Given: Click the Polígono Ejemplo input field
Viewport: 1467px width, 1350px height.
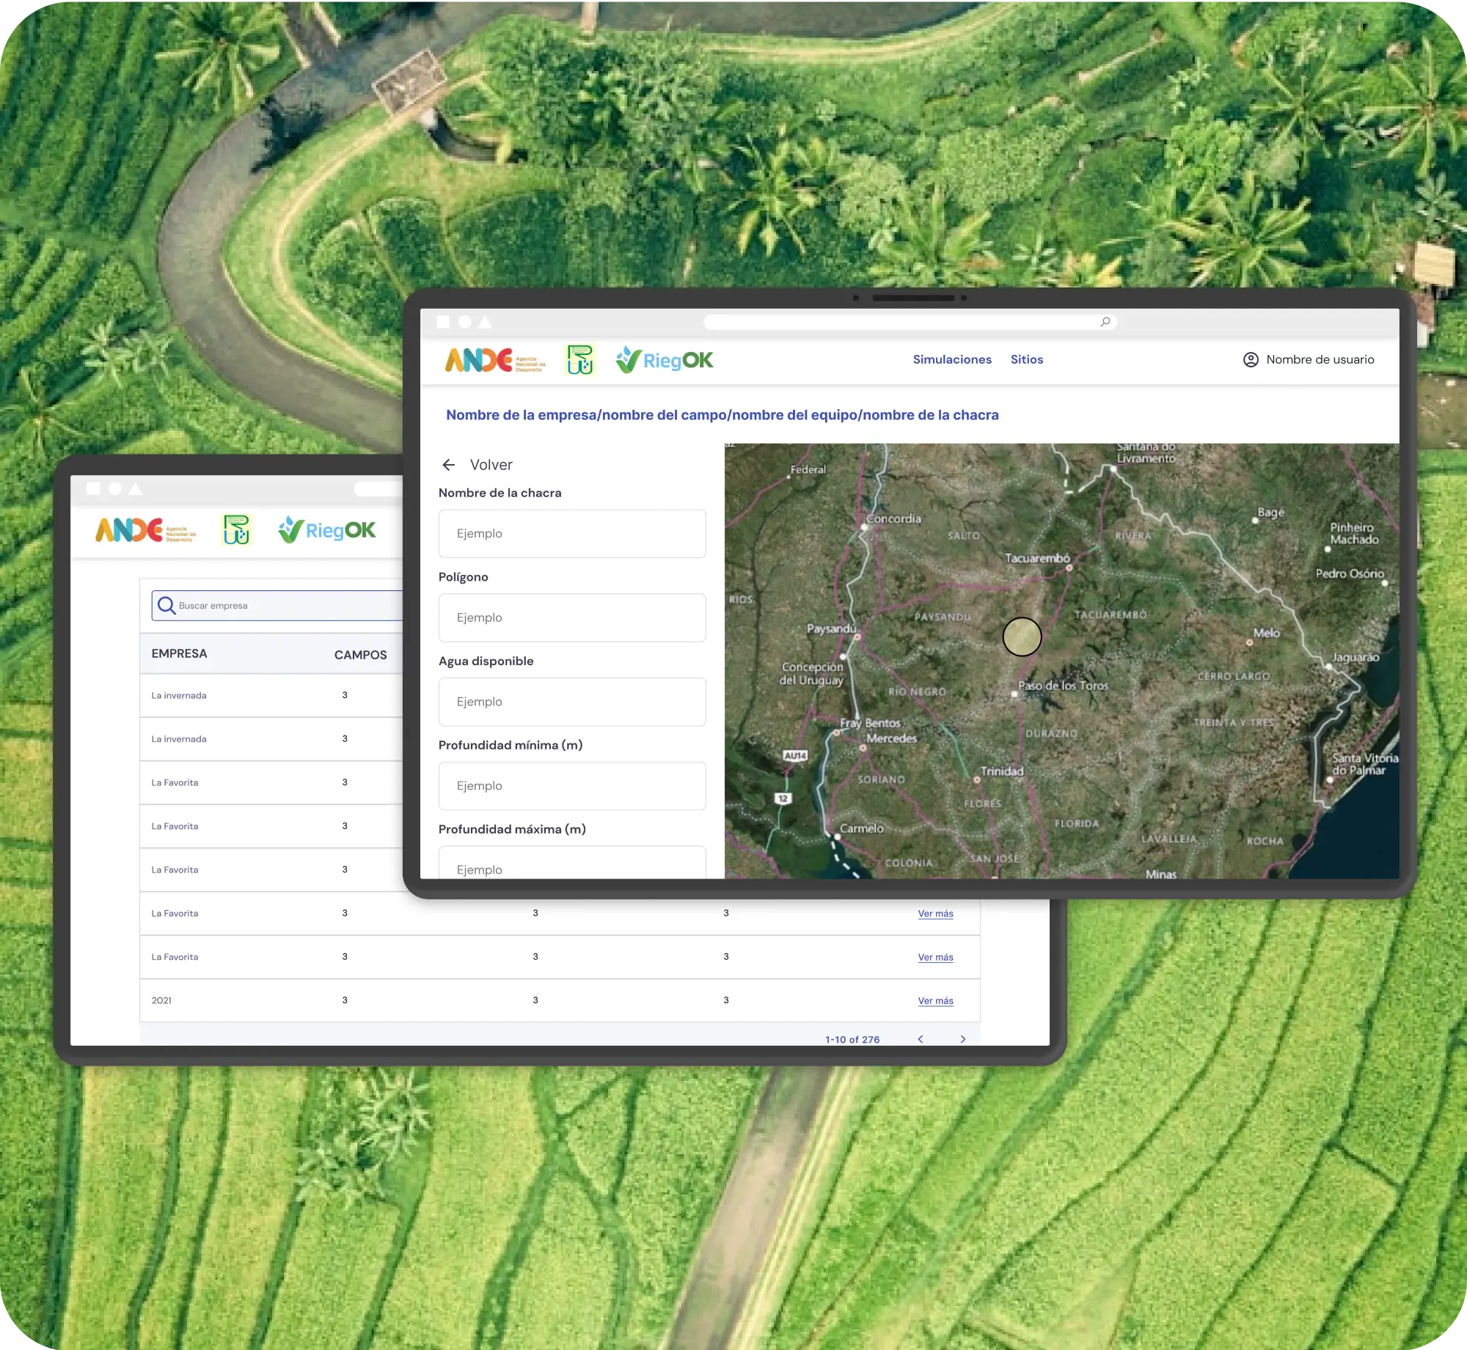Looking at the screenshot, I should [571, 617].
